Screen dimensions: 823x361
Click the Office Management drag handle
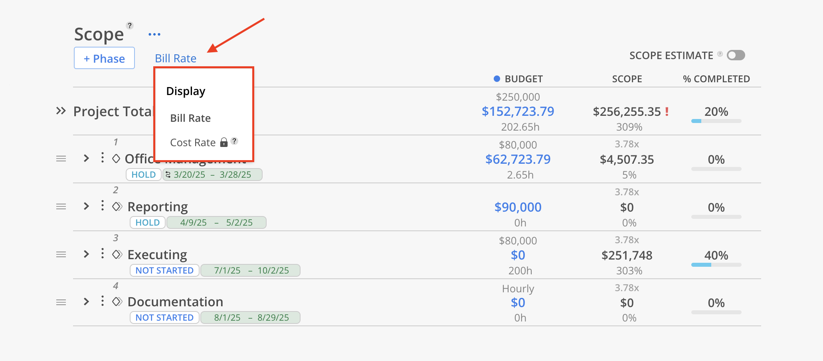[x=61, y=159]
